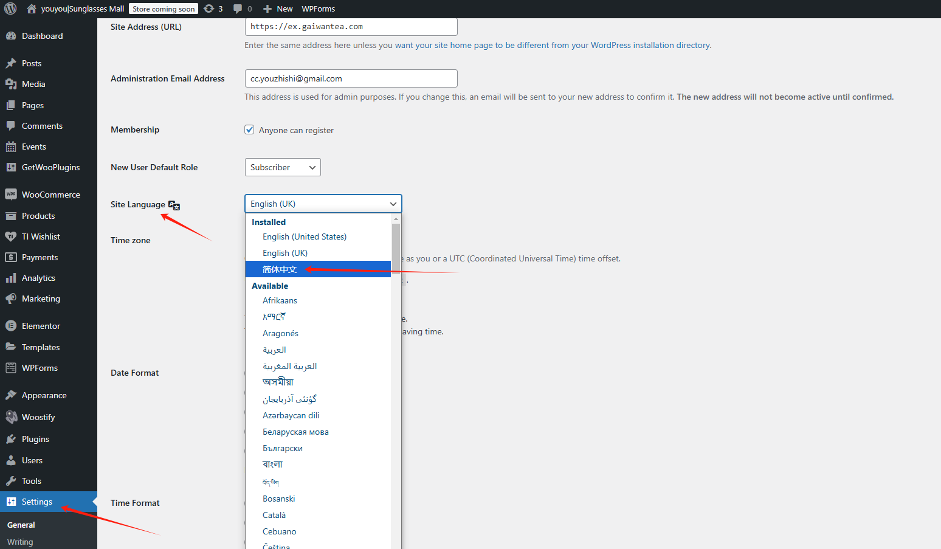Click the Dashboard gauge icon in sidebar

pos(11,36)
